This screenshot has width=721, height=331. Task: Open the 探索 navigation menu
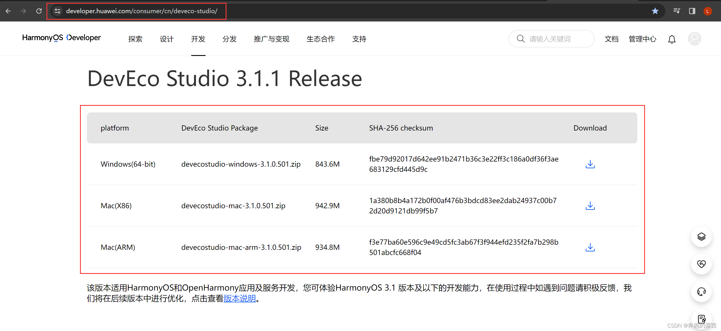click(x=135, y=39)
